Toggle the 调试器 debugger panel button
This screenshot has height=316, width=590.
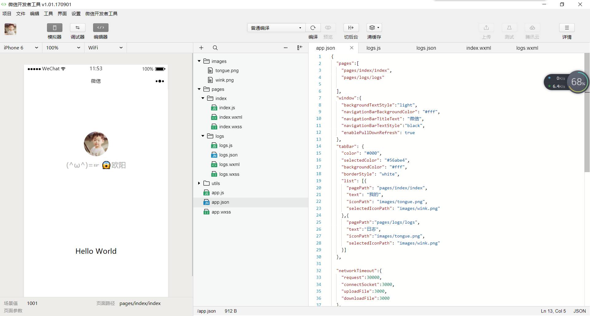coord(78,28)
